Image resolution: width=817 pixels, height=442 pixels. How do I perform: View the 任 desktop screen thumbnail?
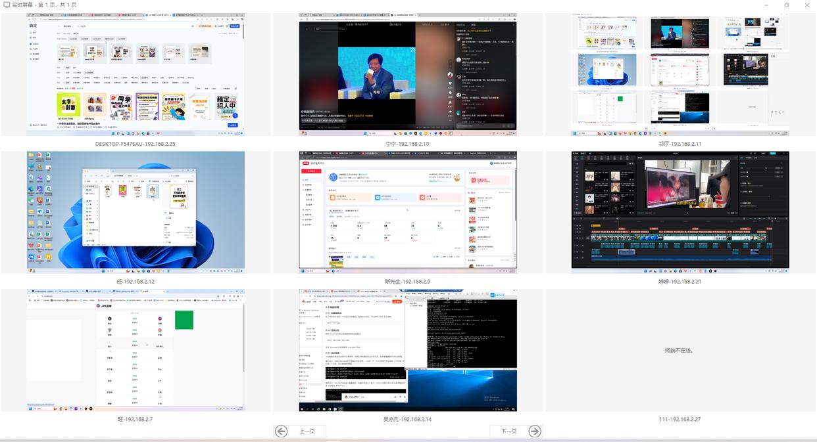pyautogui.click(x=136, y=211)
